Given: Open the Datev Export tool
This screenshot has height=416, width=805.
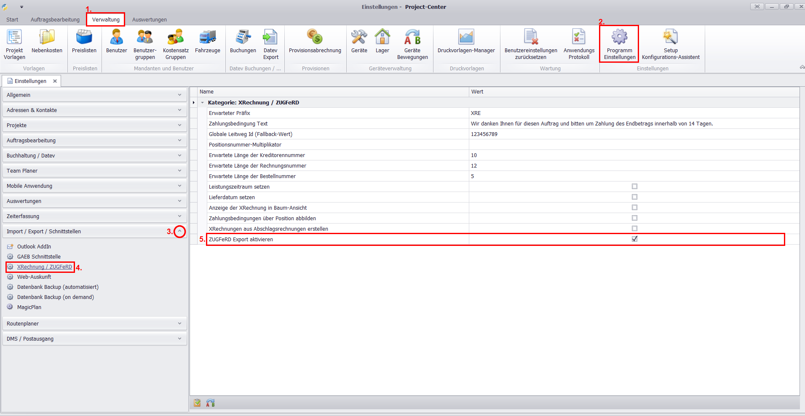Looking at the screenshot, I should click(x=270, y=44).
